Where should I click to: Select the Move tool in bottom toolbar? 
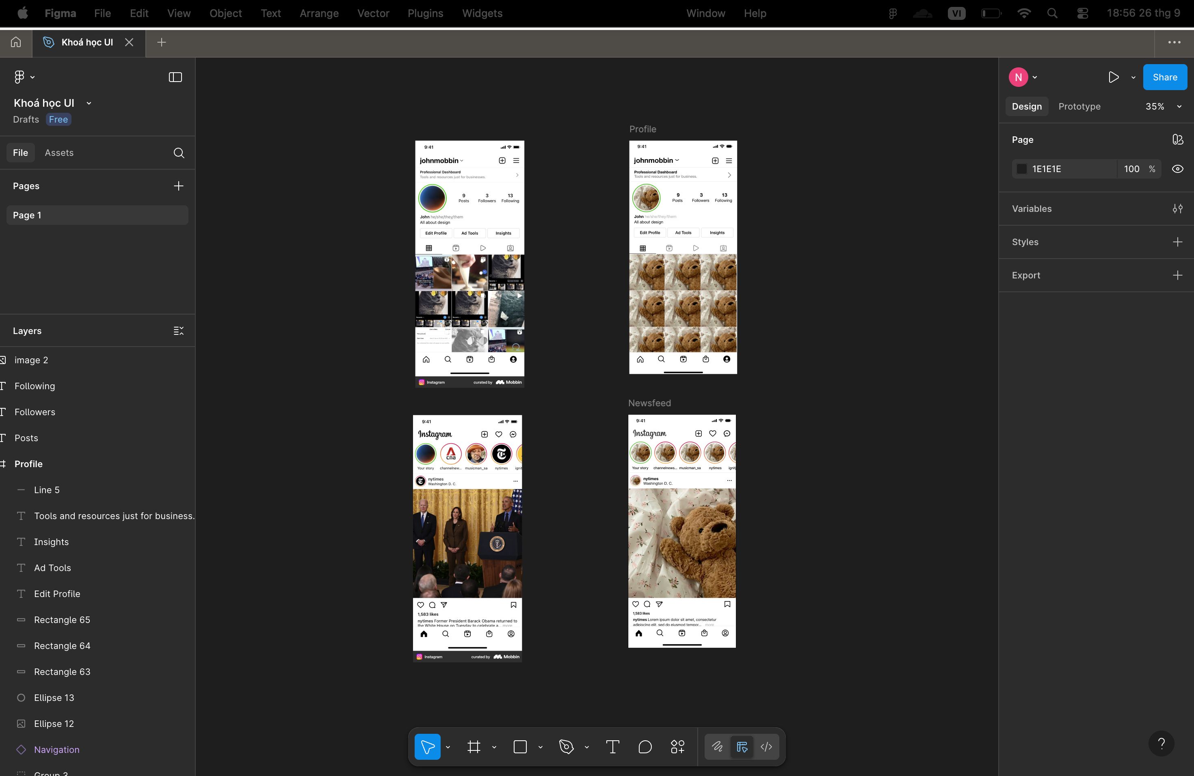click(427, 746)
